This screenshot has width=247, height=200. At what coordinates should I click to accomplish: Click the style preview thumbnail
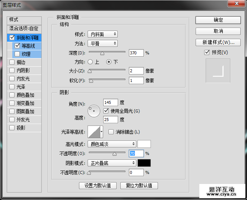(218, 70)
